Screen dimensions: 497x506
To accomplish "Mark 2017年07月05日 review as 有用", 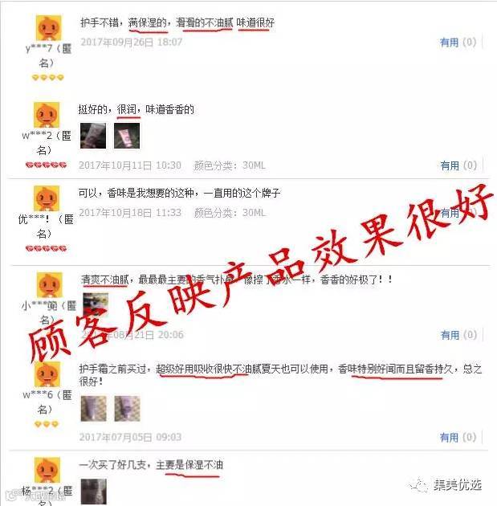I will tap(458, 437).
